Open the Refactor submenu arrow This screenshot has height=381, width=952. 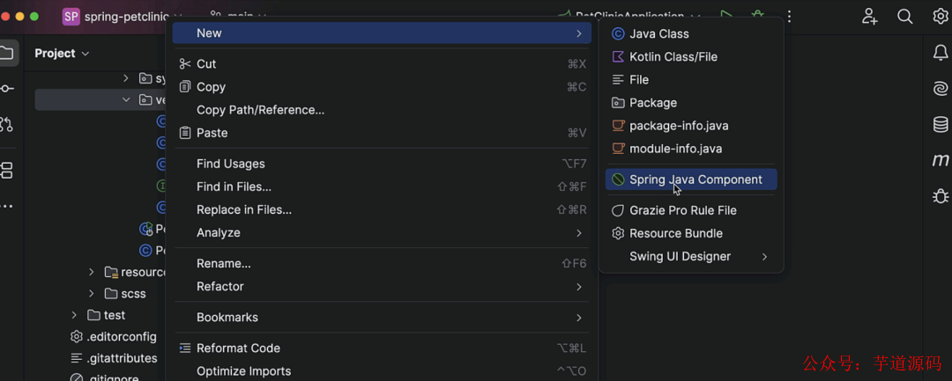pyautogui.click(x=578, y=287)
